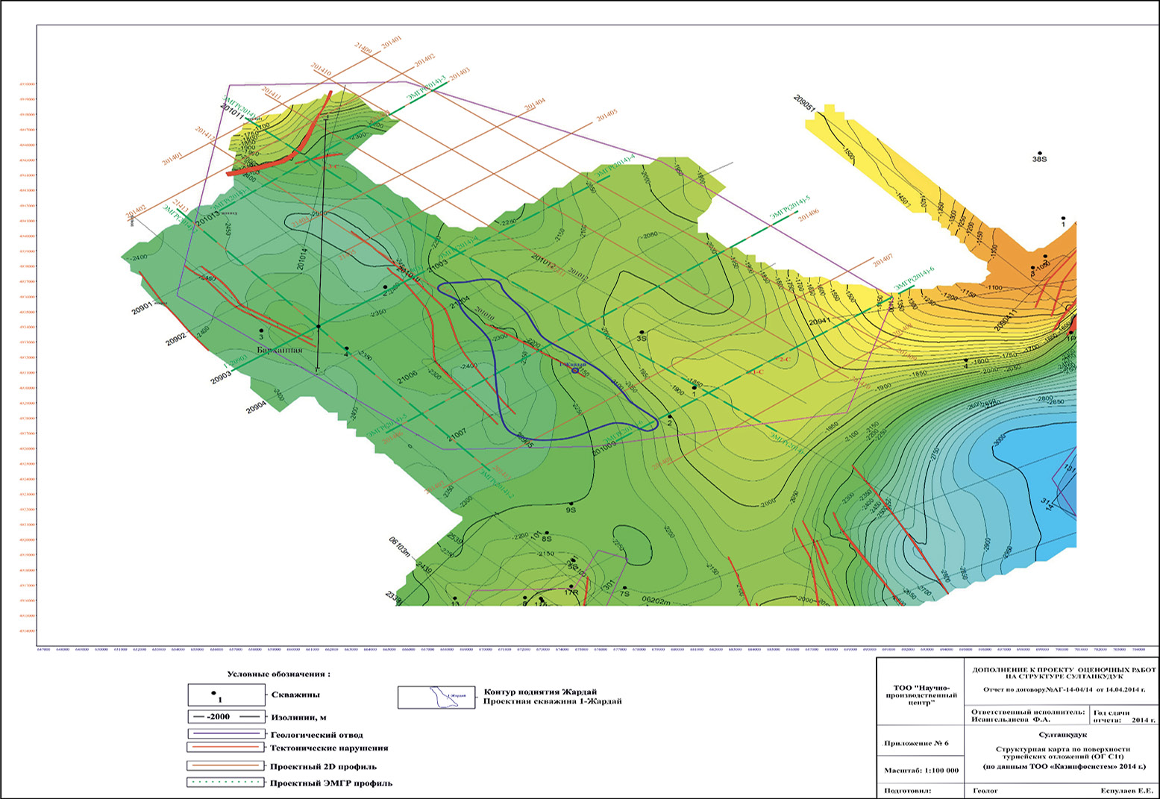Viewport: 1160px width, 799px height.
Task: Click the 38S well marker
Action: click(x=1038, y=151)
